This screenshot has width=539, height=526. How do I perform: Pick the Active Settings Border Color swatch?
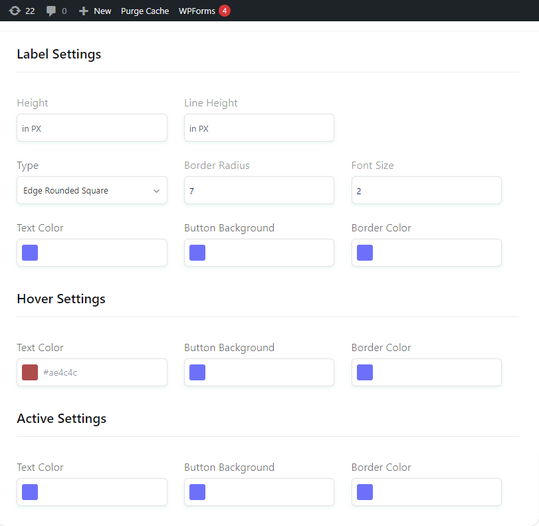(365, 492)
